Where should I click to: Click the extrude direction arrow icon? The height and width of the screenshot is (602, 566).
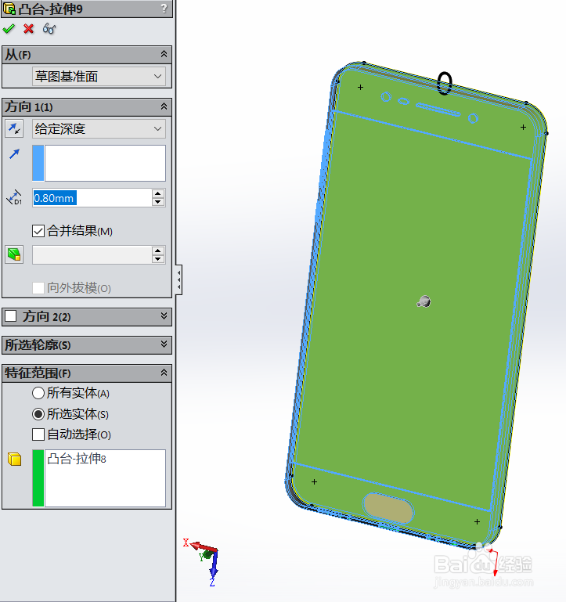pos(14,154)
